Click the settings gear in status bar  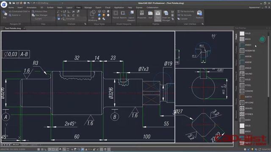coord(245,149)
